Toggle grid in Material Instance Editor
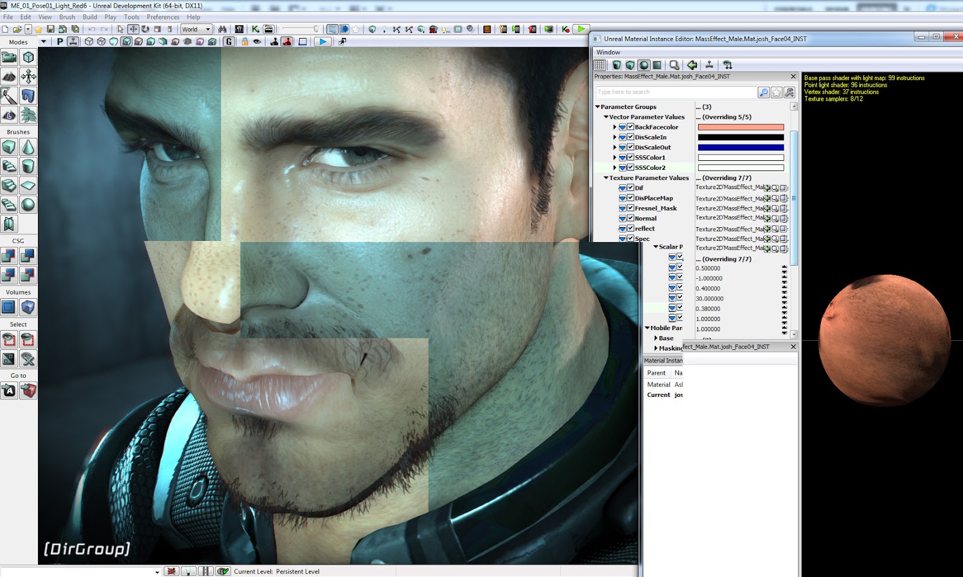963x577 pixels. (x=600, y=65)
